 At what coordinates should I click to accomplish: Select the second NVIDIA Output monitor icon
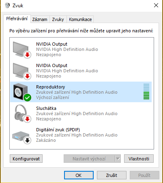point(21,71)
